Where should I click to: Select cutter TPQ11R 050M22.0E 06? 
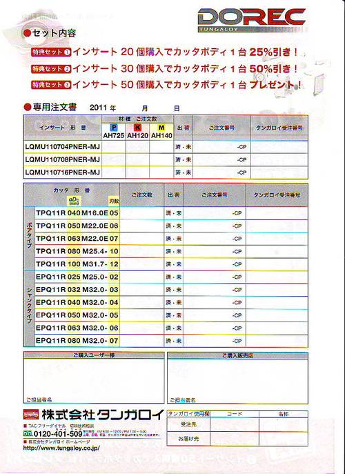point(77,226)
